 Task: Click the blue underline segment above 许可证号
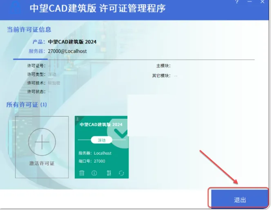point(30,59)
